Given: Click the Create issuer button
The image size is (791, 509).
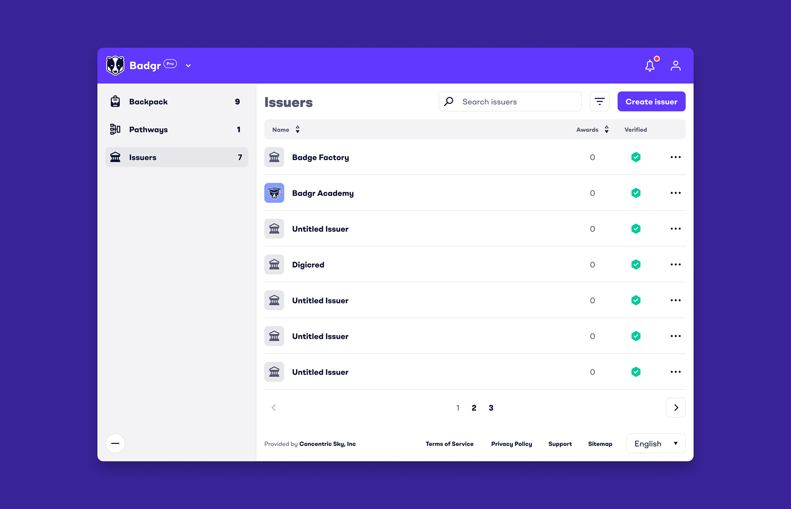Looking at the screenshot, I should tap(651, 101).
